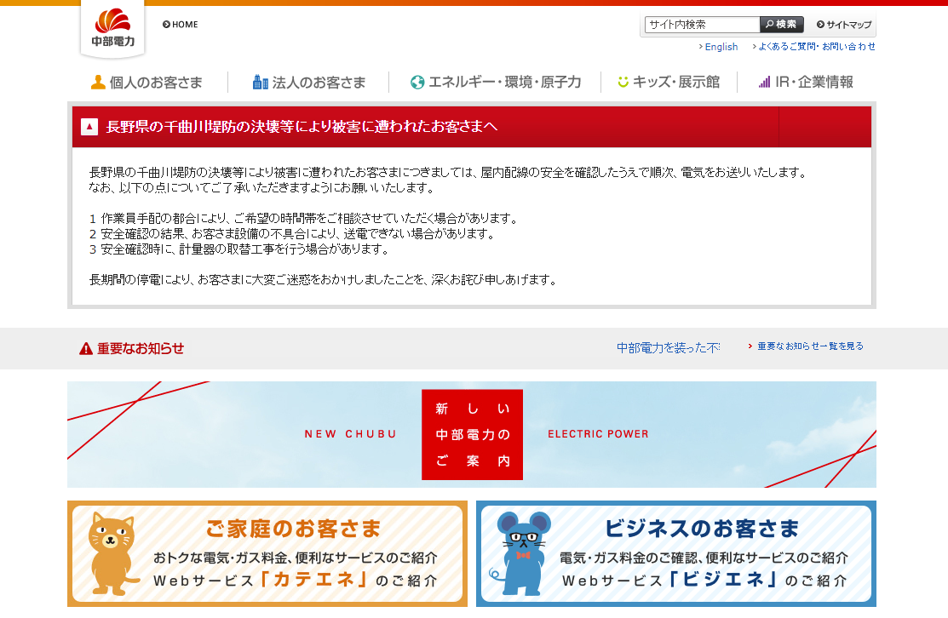
Task: Open the 個人のお客さま menu
Action: pos(147,83)
